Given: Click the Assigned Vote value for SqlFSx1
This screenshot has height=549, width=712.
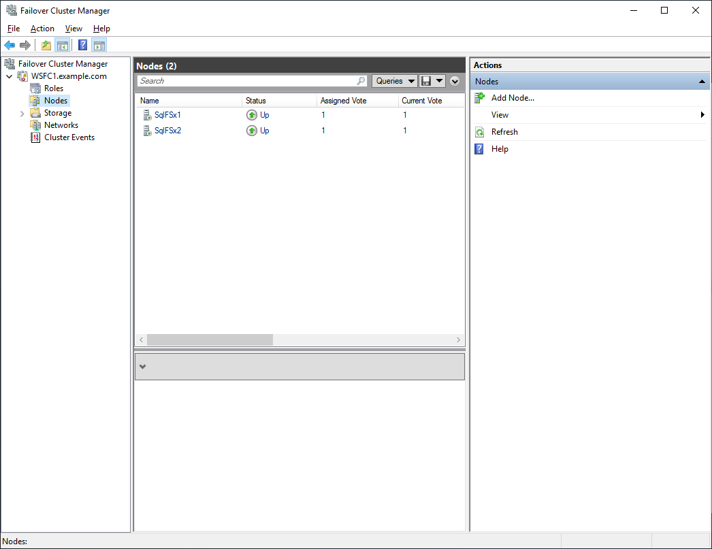Looking at the screenshot, I should click(x=323, y=115).
